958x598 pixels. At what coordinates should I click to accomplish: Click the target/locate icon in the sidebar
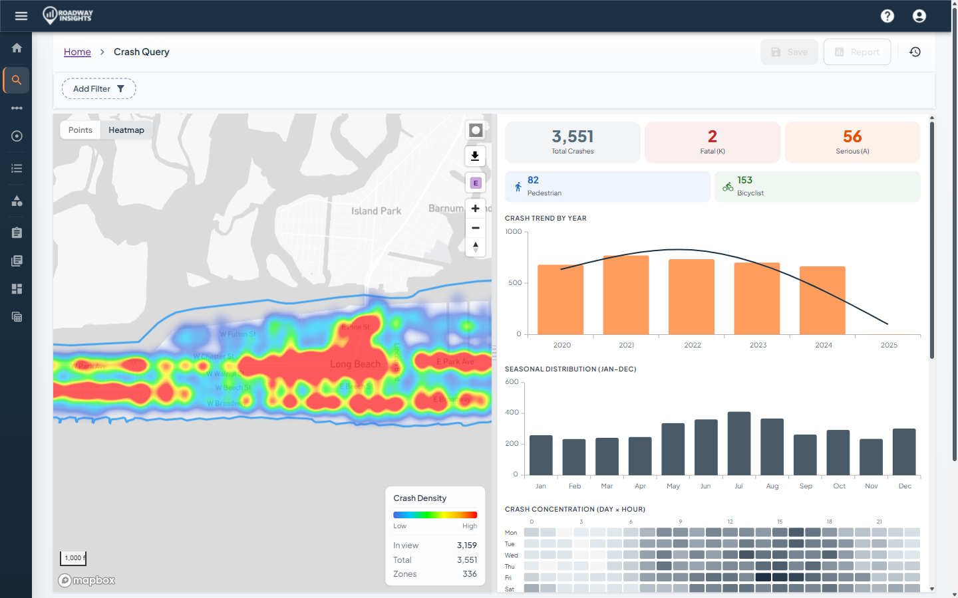16,136
